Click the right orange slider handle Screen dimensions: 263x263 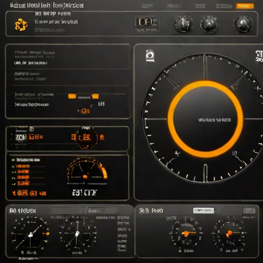pyautogui.click(x=96, y=96)
